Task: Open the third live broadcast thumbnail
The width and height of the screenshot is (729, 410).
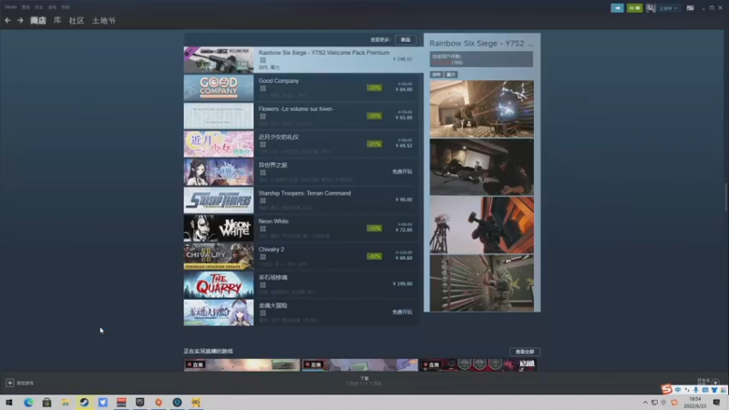Action: click(x=477, y=365)
